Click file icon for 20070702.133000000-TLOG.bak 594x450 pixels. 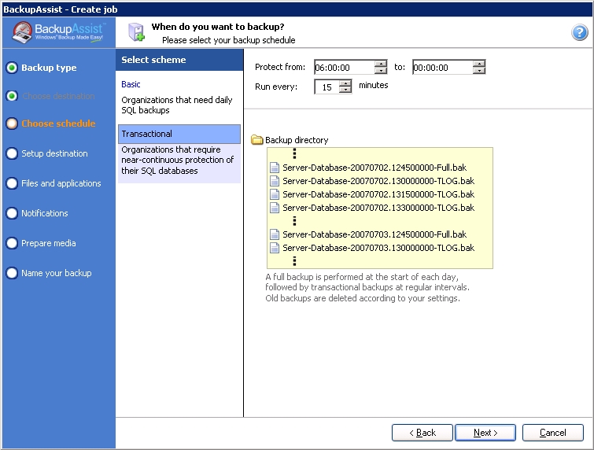click(x=275, y=208)
